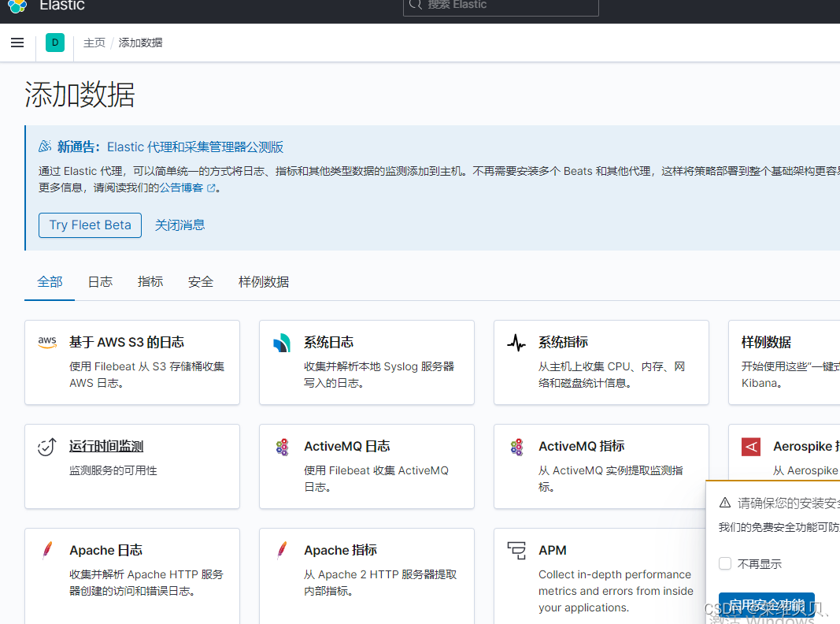This screenshot has width=840, height=624.
Task: Click the APM card icon
Action: pos(516,551)
